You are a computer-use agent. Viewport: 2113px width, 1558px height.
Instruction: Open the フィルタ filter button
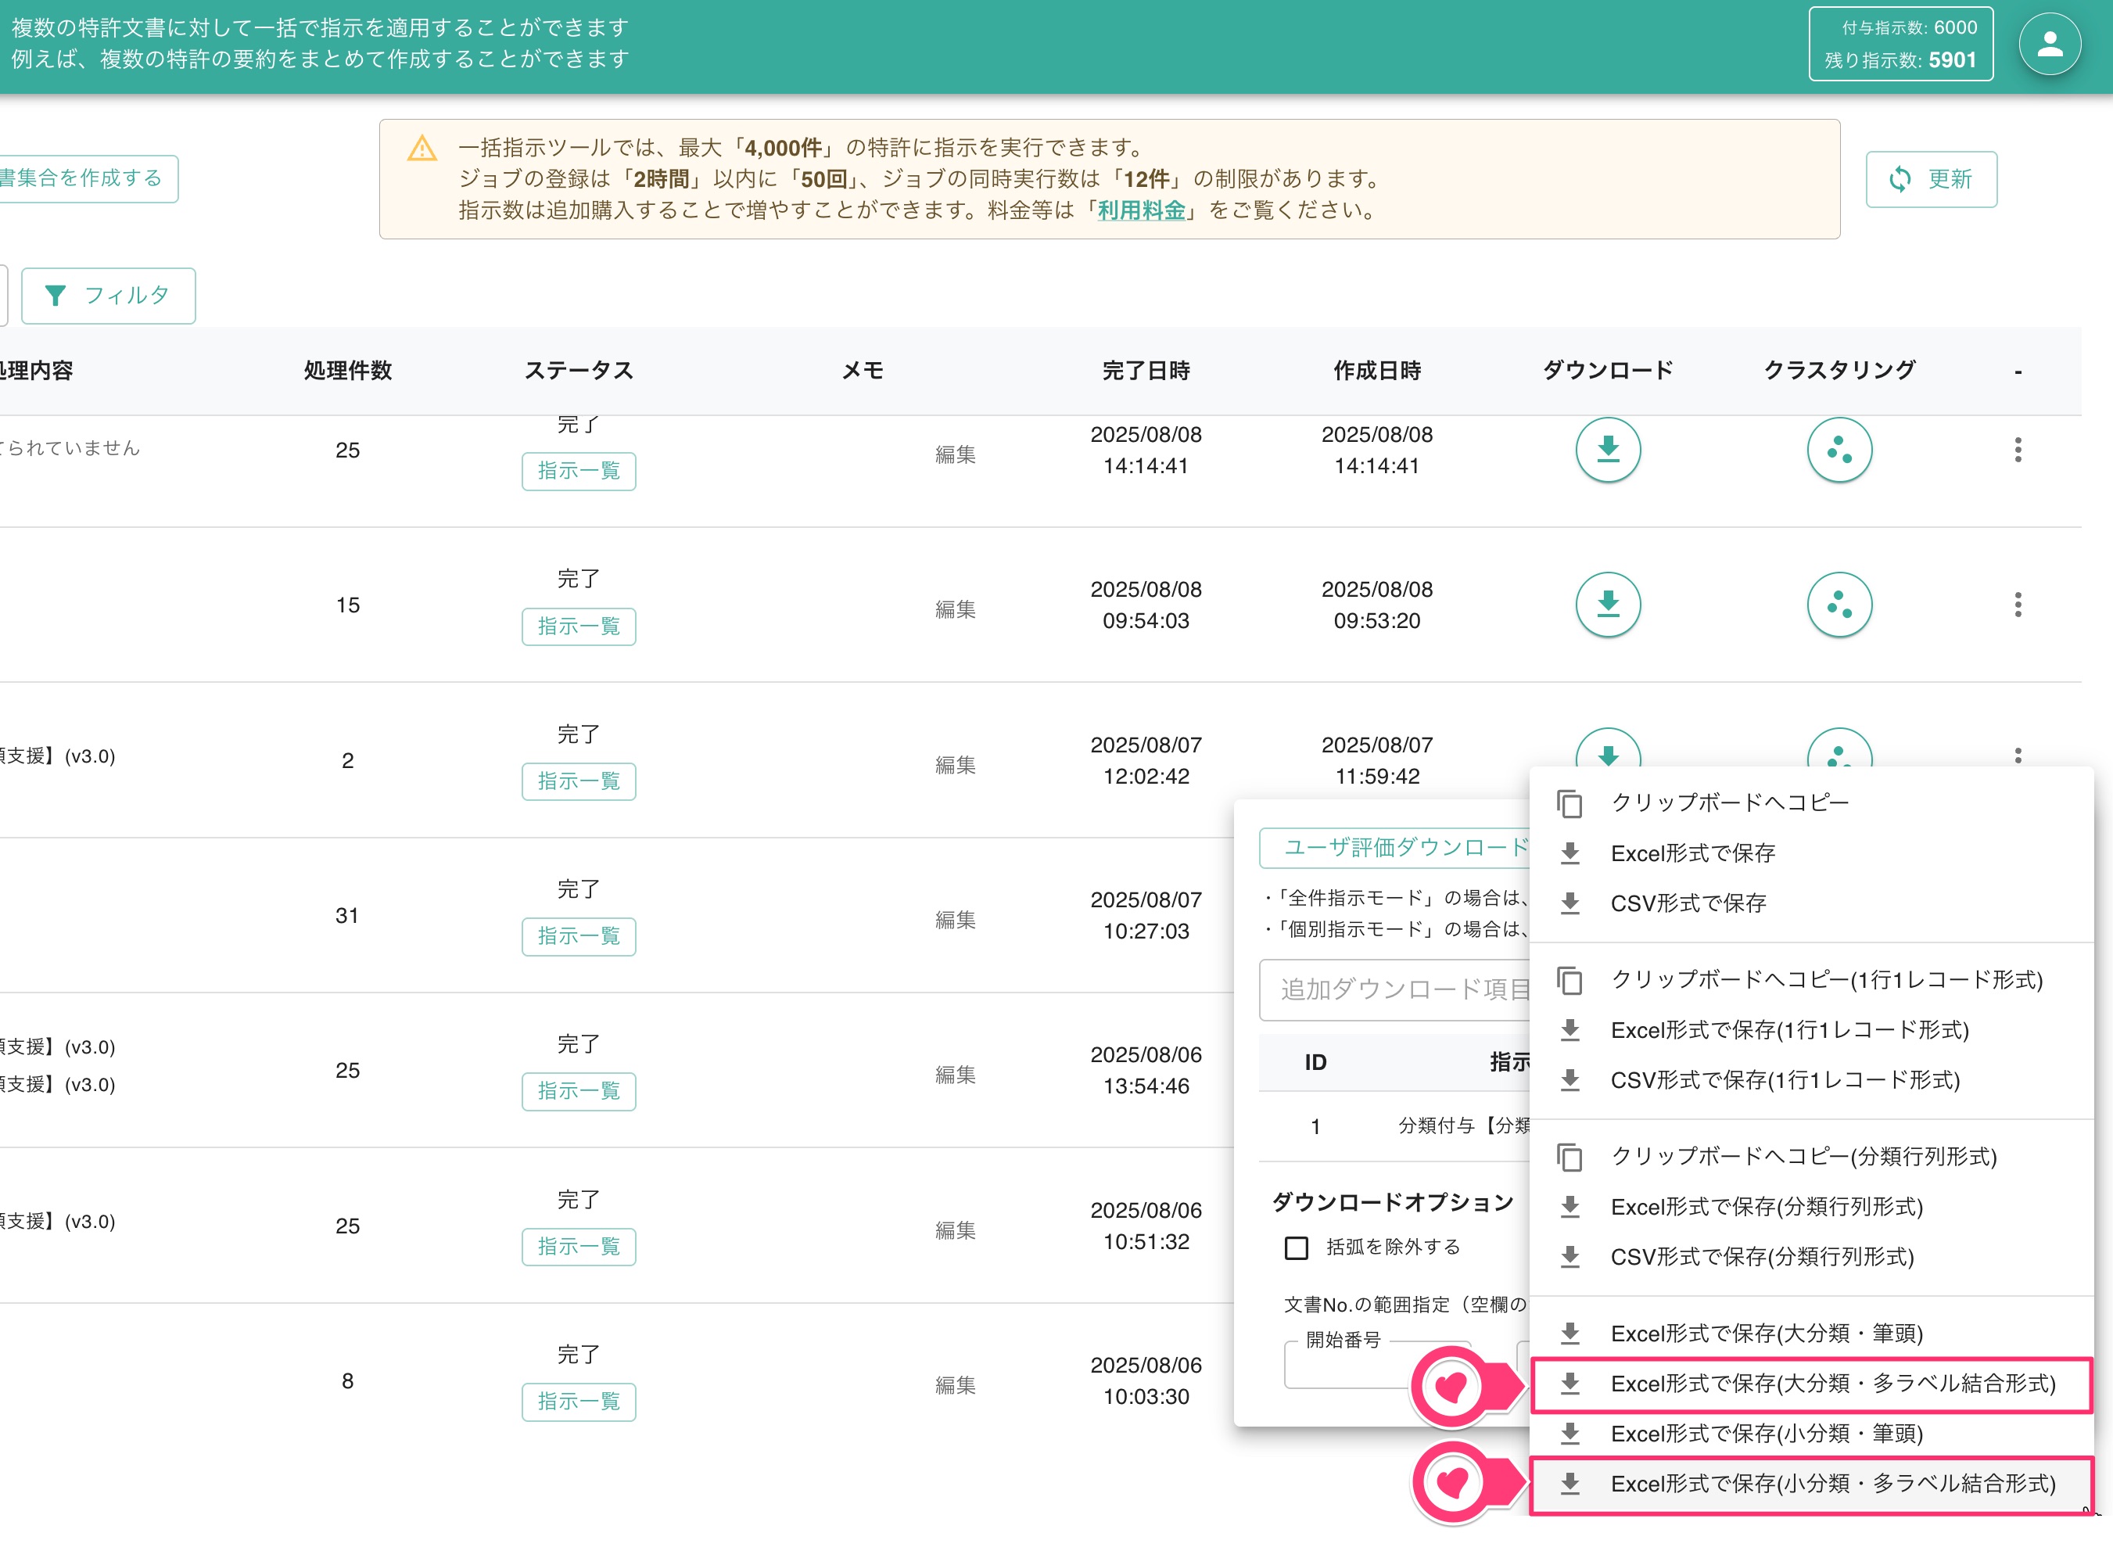109,296
